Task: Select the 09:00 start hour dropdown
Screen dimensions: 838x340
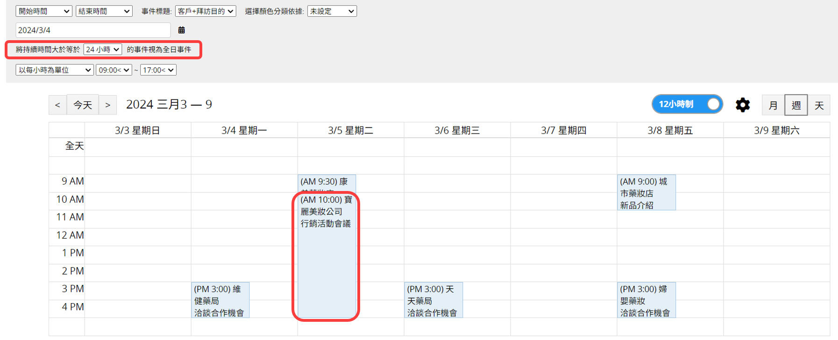Action: coord(114,70)
